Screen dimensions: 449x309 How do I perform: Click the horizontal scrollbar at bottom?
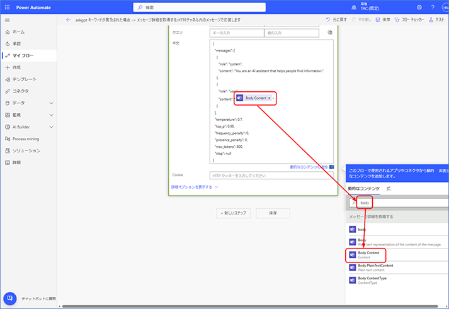point(250,306)
